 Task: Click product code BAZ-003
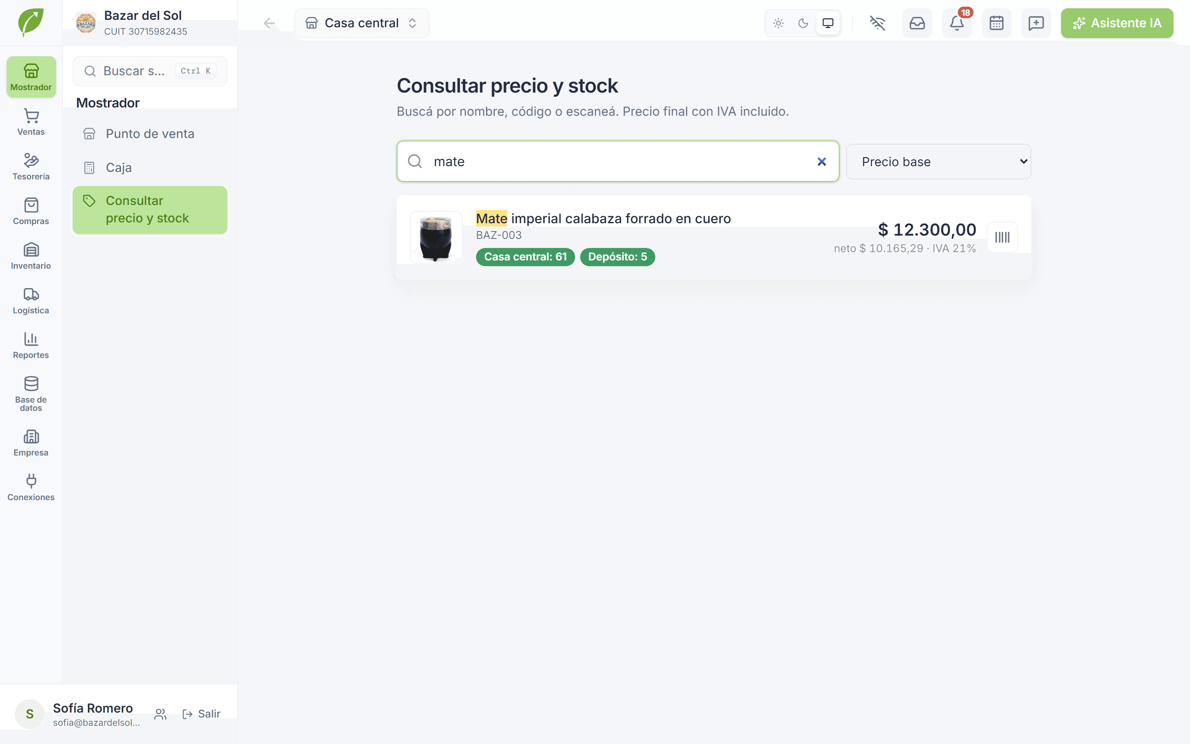(x=499, y=235)
